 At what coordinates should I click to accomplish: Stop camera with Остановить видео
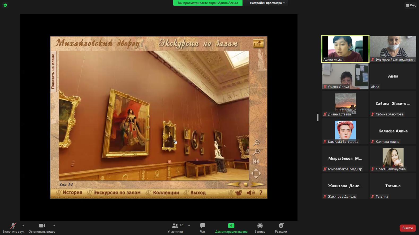tap(42, 228)
